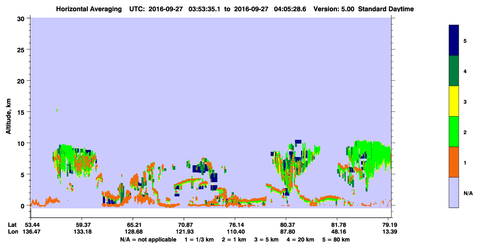Click the small isolated feature near 15 km altitude
Screen dimensions: 488x250
[x=57, y=110]
